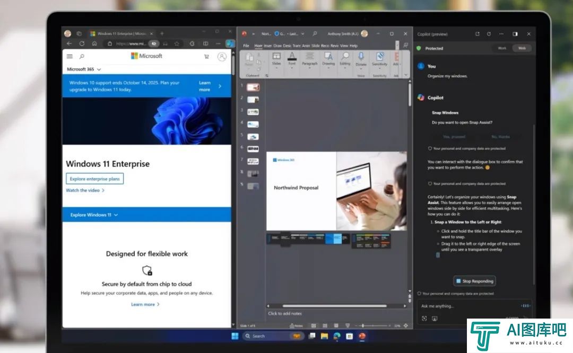Toggle tracking prevention icon in Edge address bar

pyautogui.click(x=154, y=44)
